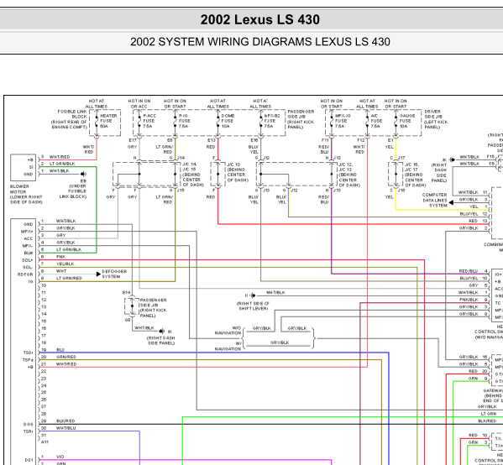The width and height of the screenshot is (503, 465).
Task: Select the "2002 SYSTEM WIRING DIAGRAMS LEXUS LS 430" subtitle
Action: click(259, 42)
